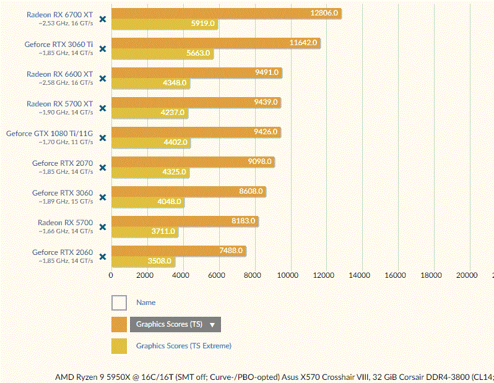
Task: Remove Radeon RX 5700 with its X icon
Action: click(x=103, y=227)
